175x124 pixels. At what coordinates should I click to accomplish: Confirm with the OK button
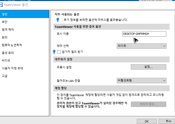[147, 121]
